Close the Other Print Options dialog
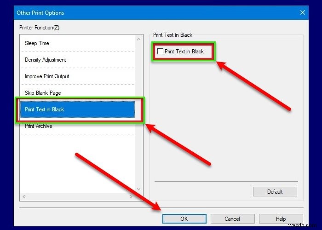This screenshot has height=230, width=322. click(303, 12)
